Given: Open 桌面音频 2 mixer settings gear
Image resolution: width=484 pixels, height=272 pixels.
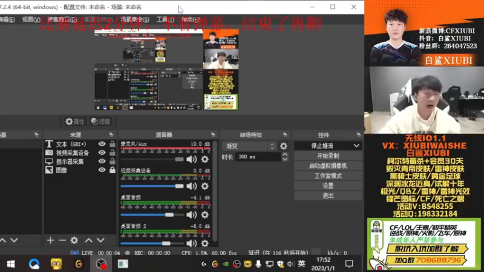Looking at the screenshot, I should click(x=204, y=244).
